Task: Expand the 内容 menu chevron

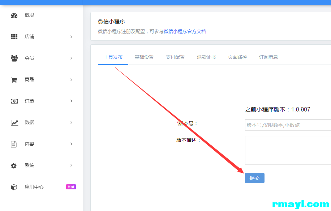Action: (x=71, y=144)
